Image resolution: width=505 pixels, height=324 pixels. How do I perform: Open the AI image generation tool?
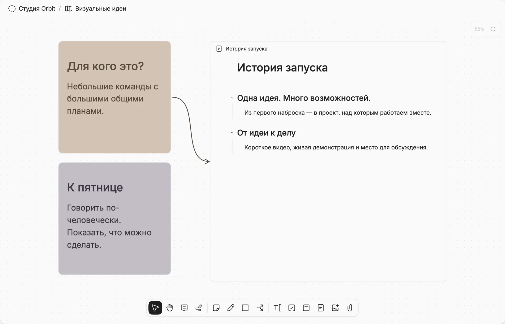(335, 308)
